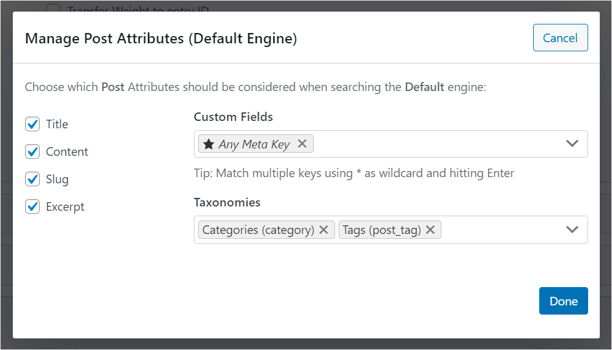Click the Categories (category) tag label

tap(258, 230)
